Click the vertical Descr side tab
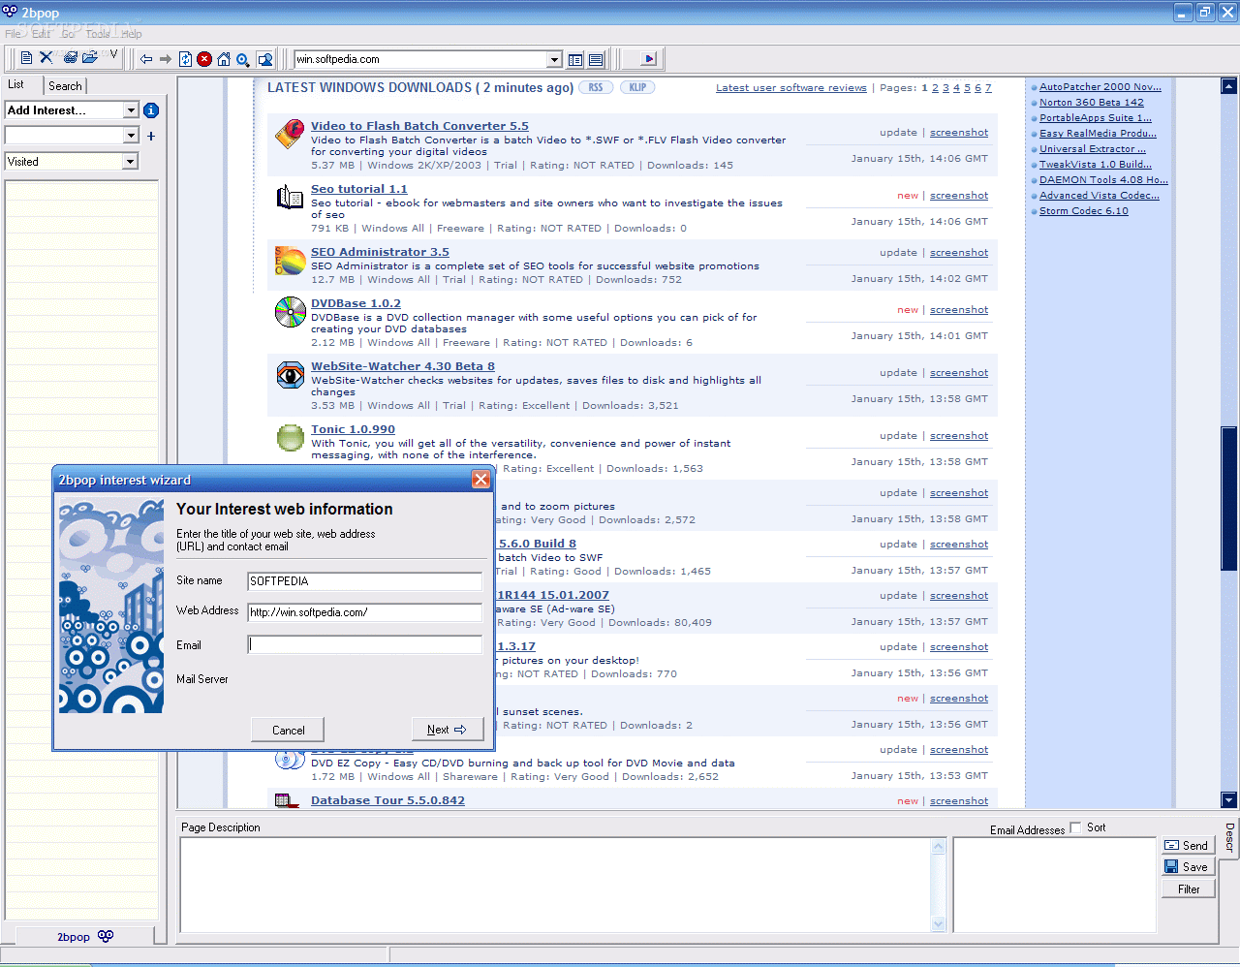Image resolution: width=1240 pixels, height=967 pixels. 1229,837
